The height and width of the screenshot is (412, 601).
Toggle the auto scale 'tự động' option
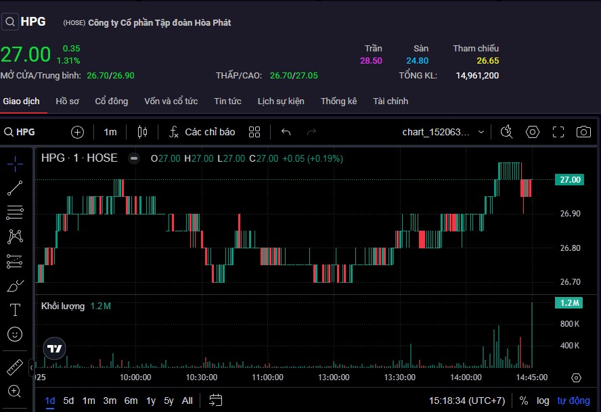point(573,400)
